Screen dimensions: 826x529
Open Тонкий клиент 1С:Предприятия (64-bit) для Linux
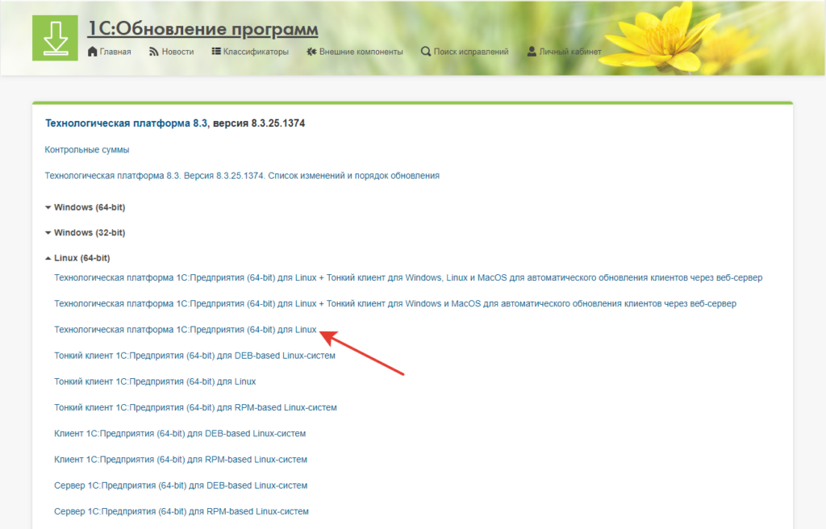pos(155,381)
